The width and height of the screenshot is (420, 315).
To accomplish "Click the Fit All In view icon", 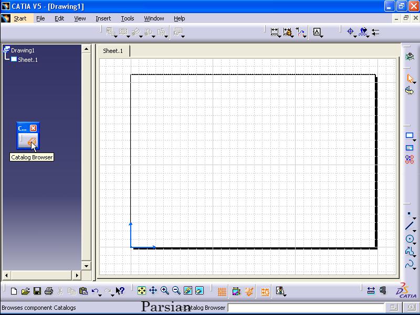I will [x=141, y=291].
